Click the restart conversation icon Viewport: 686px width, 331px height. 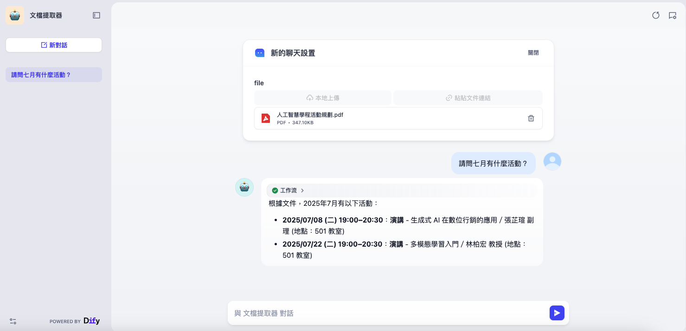[x=656, y=15]
